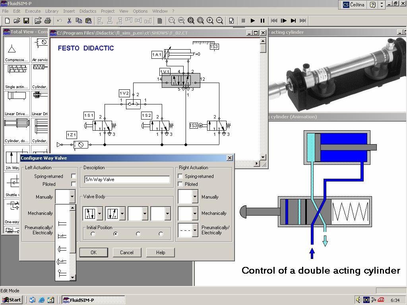
Task: Zoom out with the minus magnifier icon
Action: (219, 21)
